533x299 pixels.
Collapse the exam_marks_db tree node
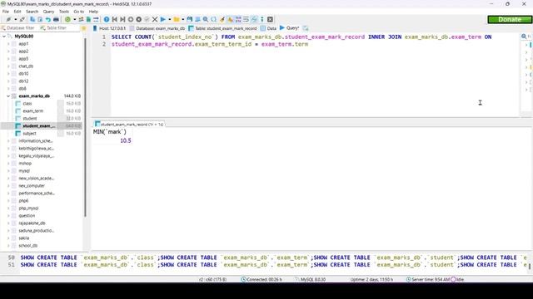(x=8, y=96)
